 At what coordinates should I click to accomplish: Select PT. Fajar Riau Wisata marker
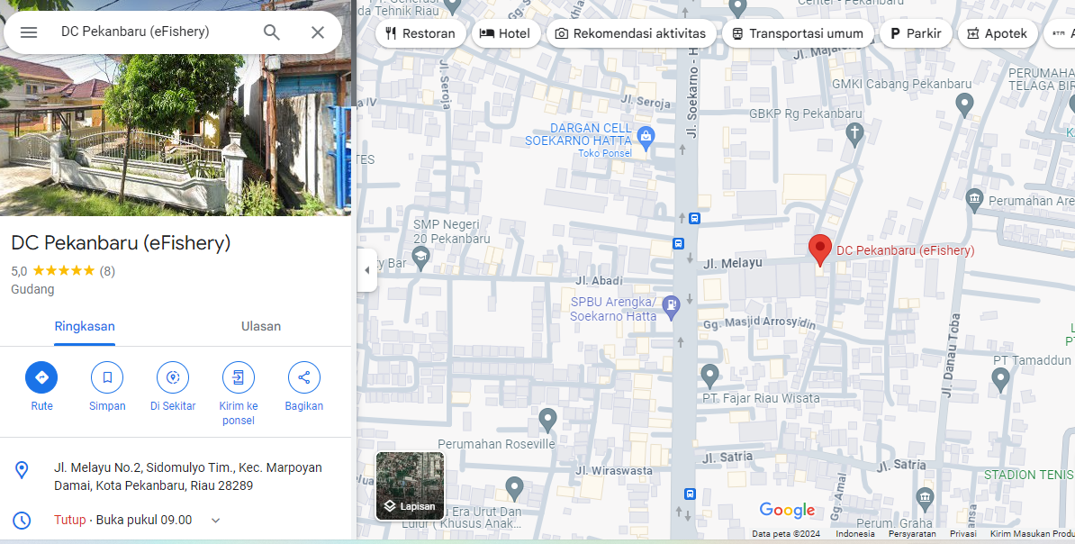[x=710, y=376]
